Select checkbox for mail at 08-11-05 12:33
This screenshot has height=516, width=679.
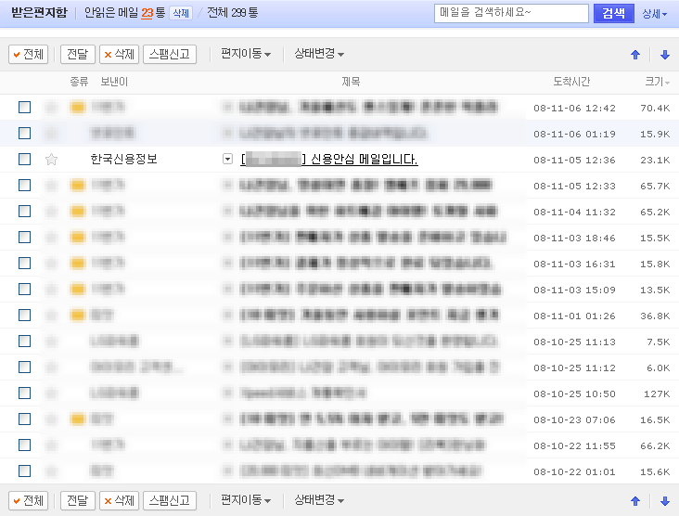pyautogui.click(x=25, y=185)
